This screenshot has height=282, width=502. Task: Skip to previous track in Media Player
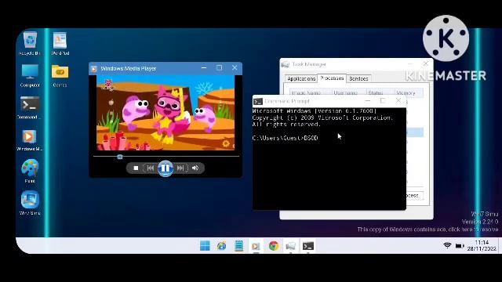pos(150,168)
